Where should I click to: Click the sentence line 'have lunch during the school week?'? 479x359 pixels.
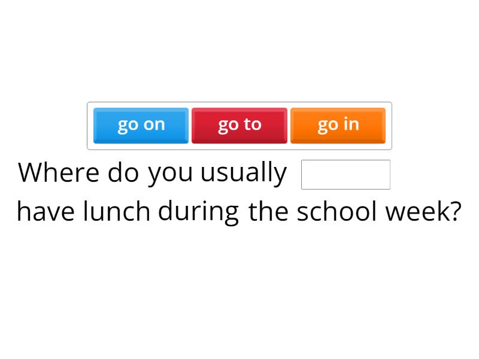point(239,211)
